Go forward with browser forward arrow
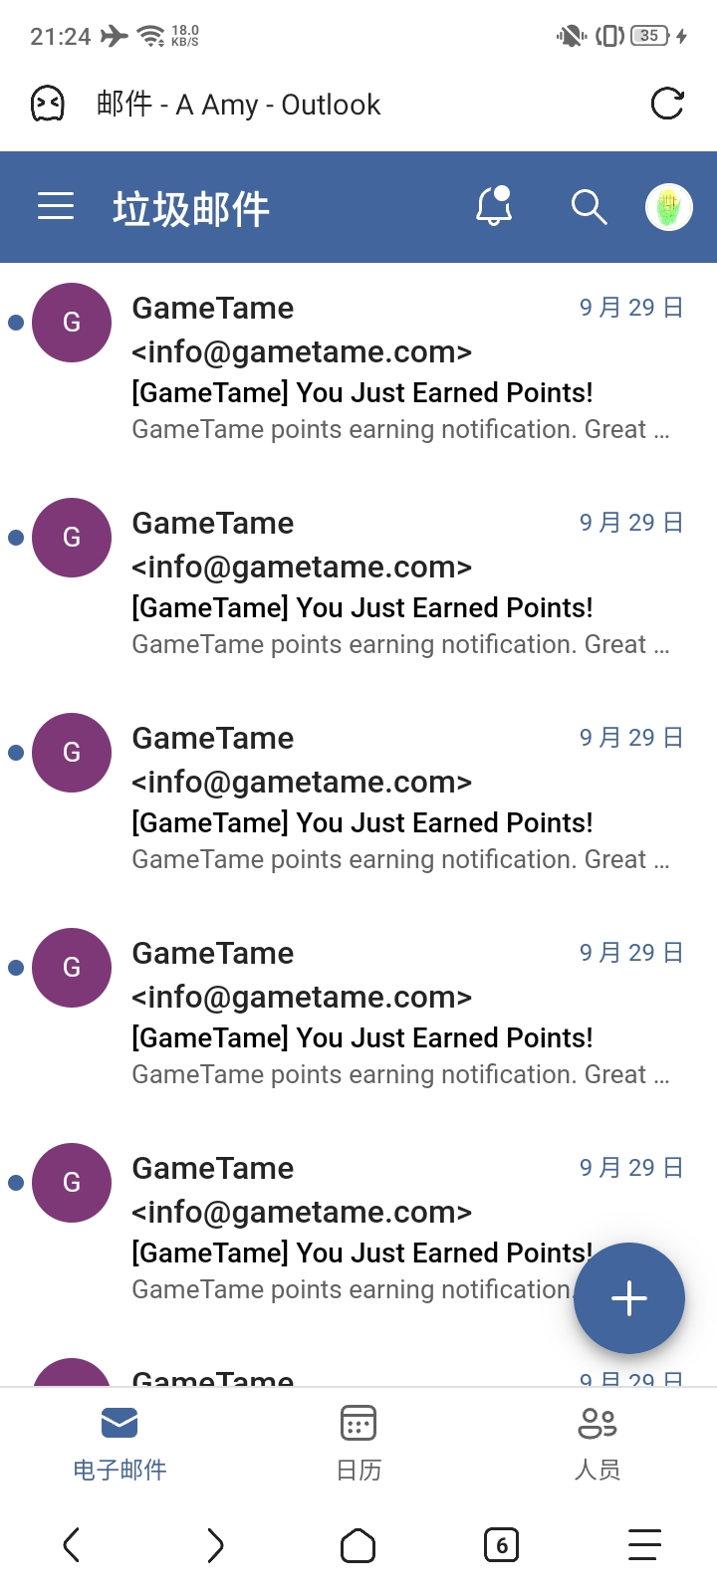 (215, 1545)
